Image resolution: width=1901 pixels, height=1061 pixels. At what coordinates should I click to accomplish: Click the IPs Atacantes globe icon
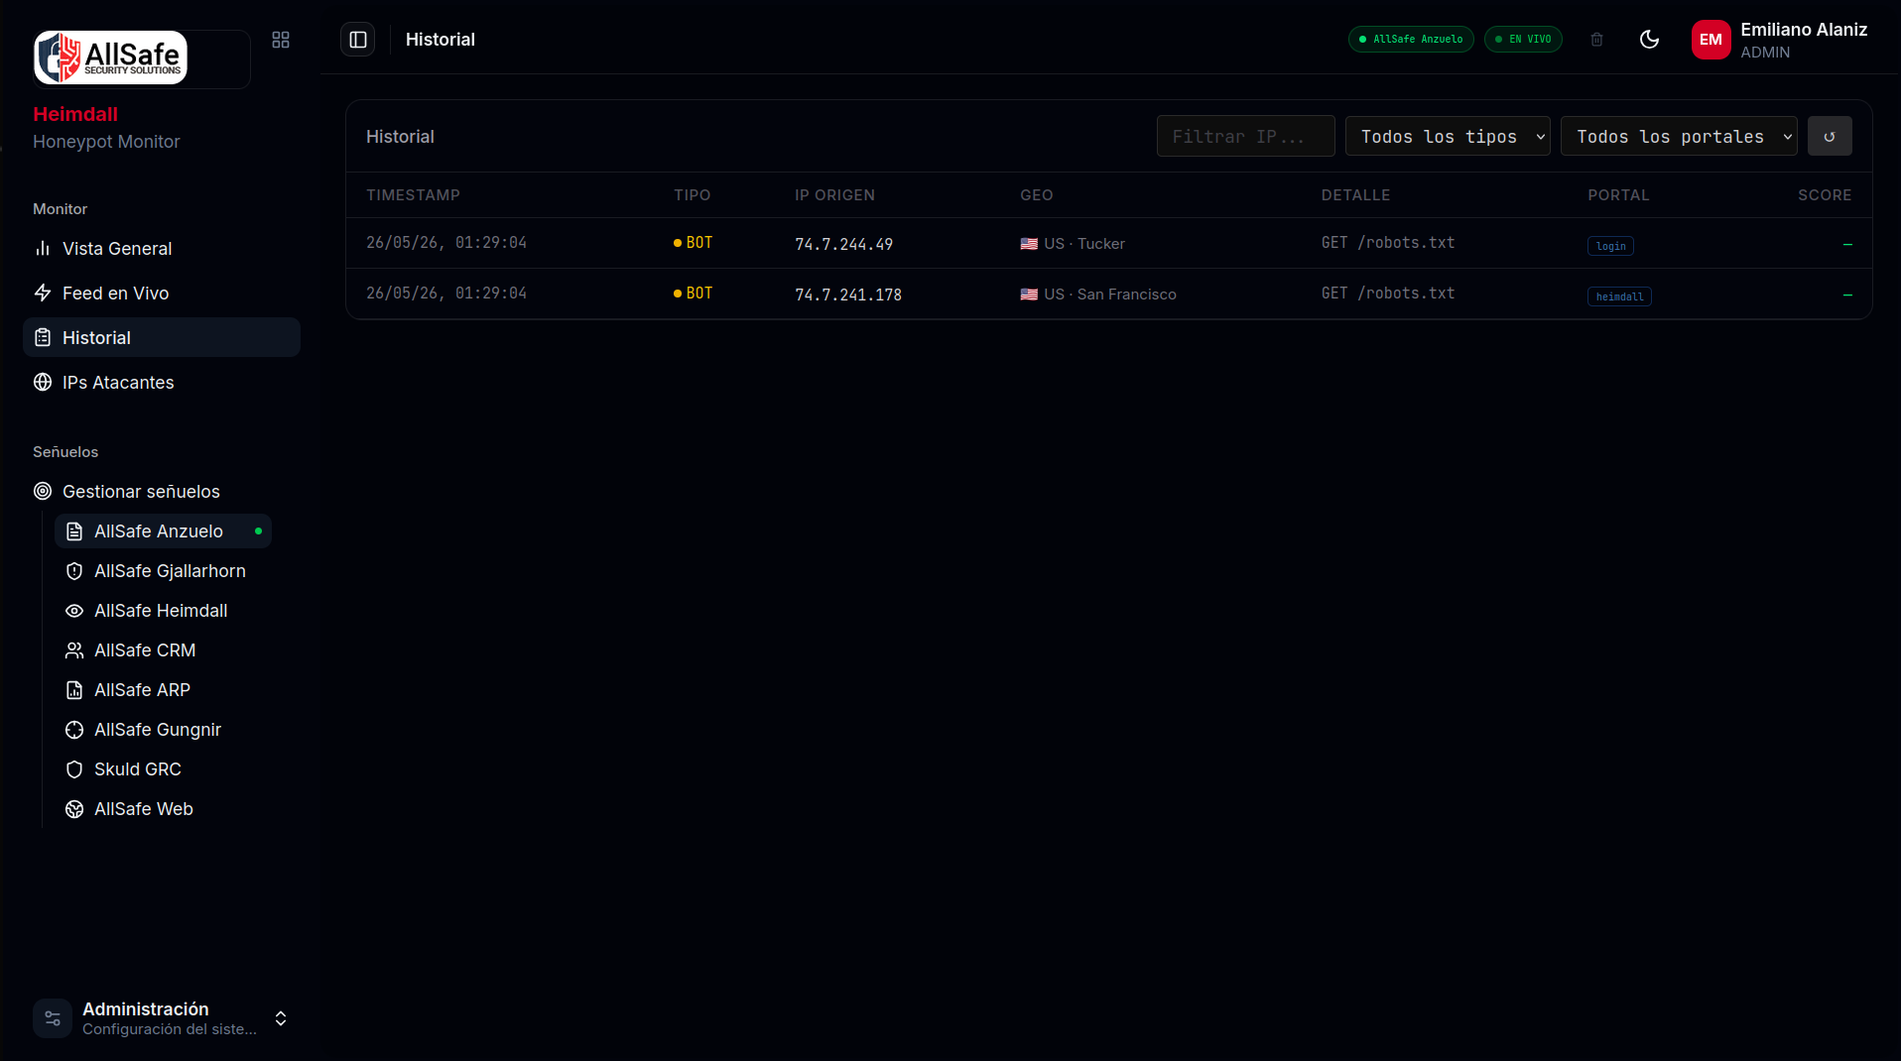click(43, 383)
